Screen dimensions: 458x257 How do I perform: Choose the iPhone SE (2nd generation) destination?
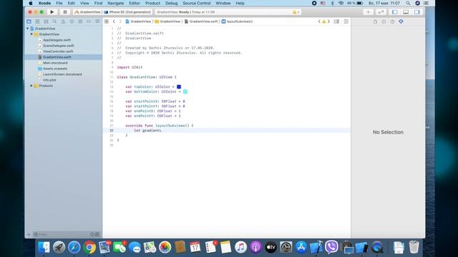pyautogui.click(x=127, y=12)
